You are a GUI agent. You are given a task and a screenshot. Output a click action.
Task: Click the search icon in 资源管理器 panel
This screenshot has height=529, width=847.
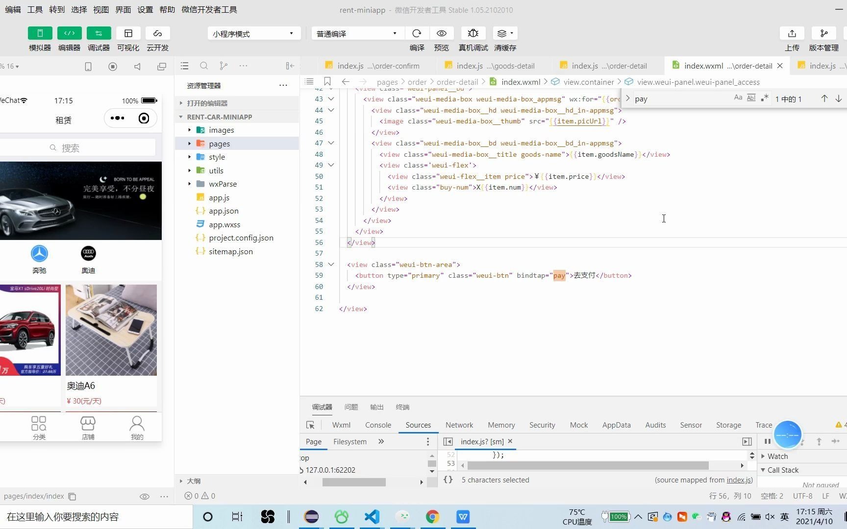click(204, 65)
